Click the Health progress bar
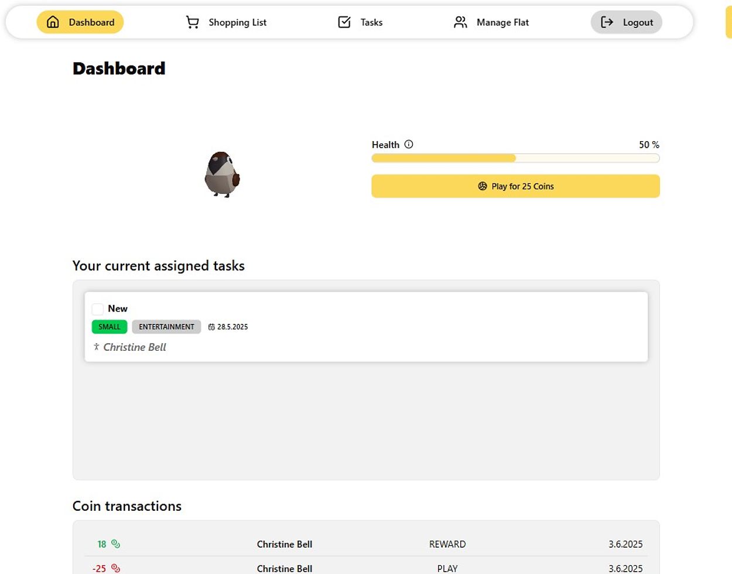The width and height of the screenshot is (732, 574). pyautogui.click(x=515, y=158)
